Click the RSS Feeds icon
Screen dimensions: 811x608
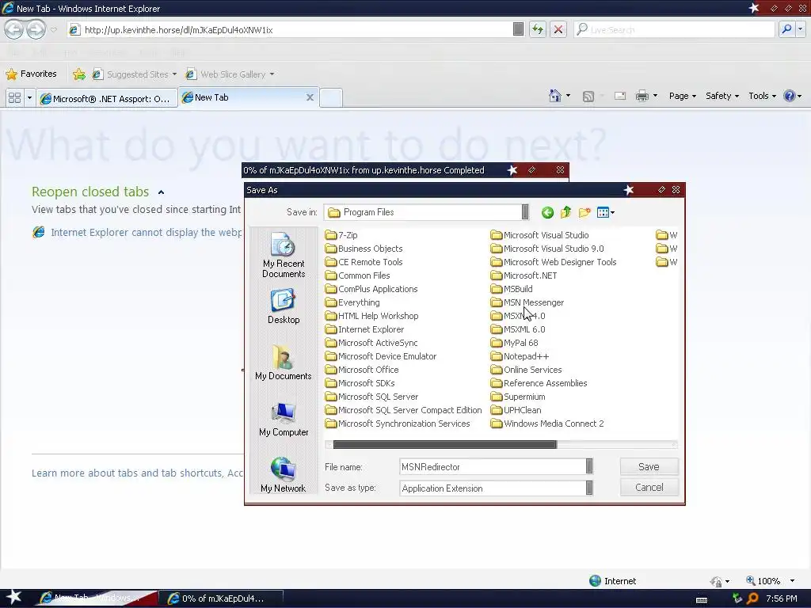pos(588,96)
